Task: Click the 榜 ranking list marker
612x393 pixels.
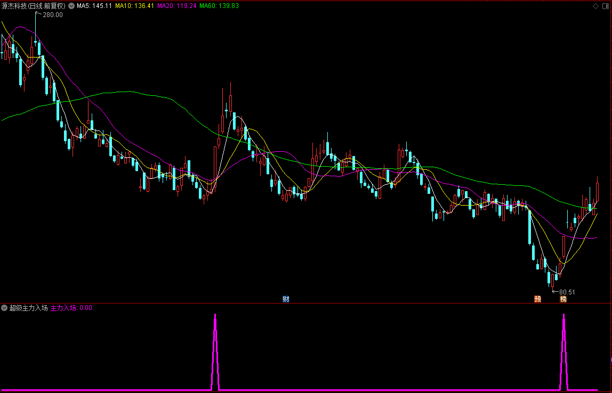Action: (563, 299)
